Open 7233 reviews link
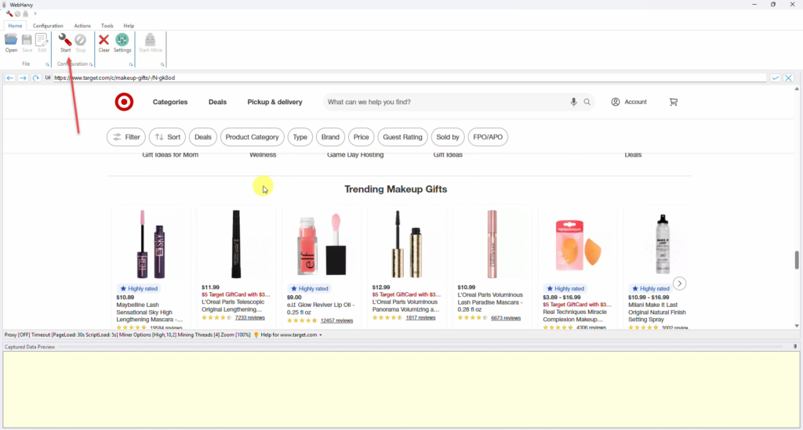Viewport: 803px width, 430px height. [x=250, y=317]
